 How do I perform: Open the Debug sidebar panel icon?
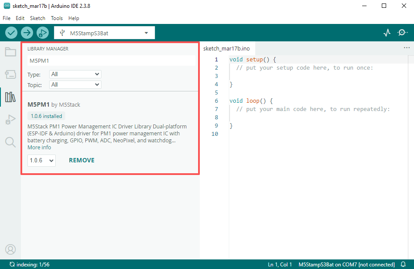point(10,119)
